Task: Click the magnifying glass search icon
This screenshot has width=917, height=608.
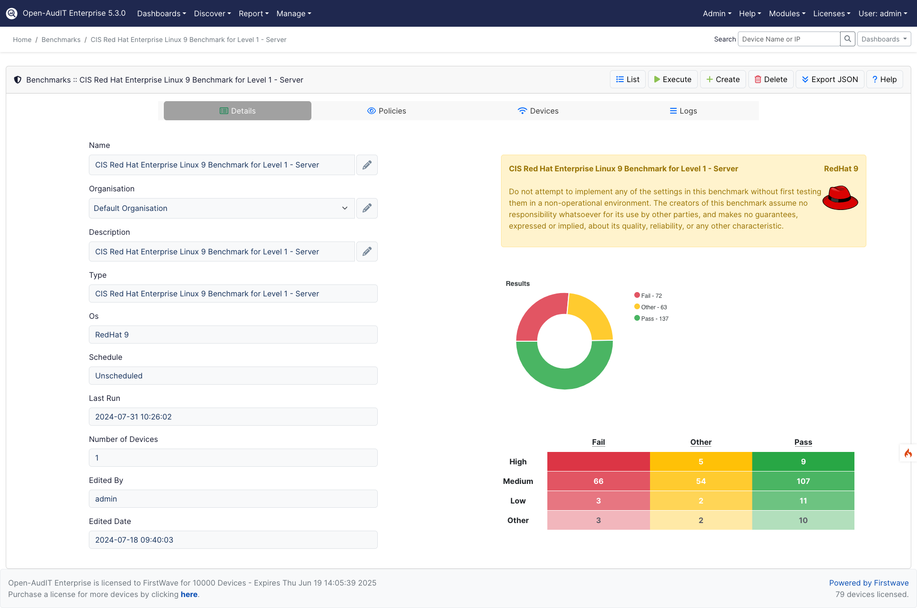Action: [848, 39]
